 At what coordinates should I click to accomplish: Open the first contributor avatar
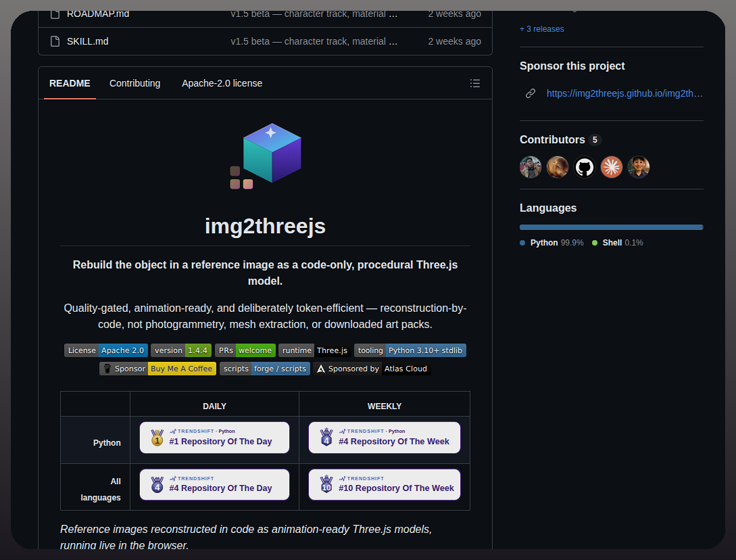pyautogui.click(x=531, y=167)
